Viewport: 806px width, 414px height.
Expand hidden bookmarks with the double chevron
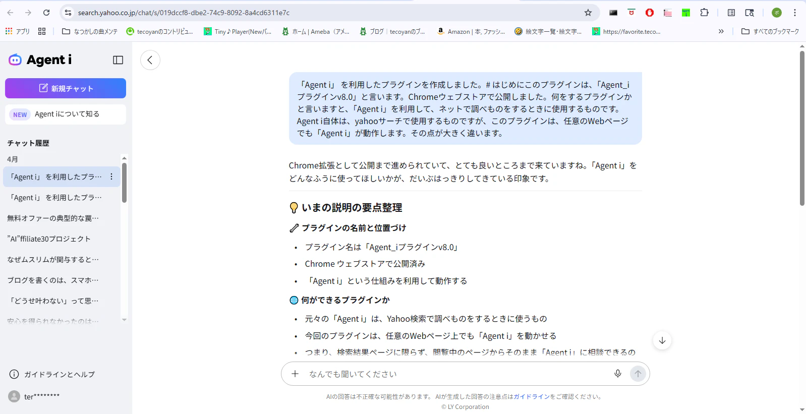click(721, 31)
